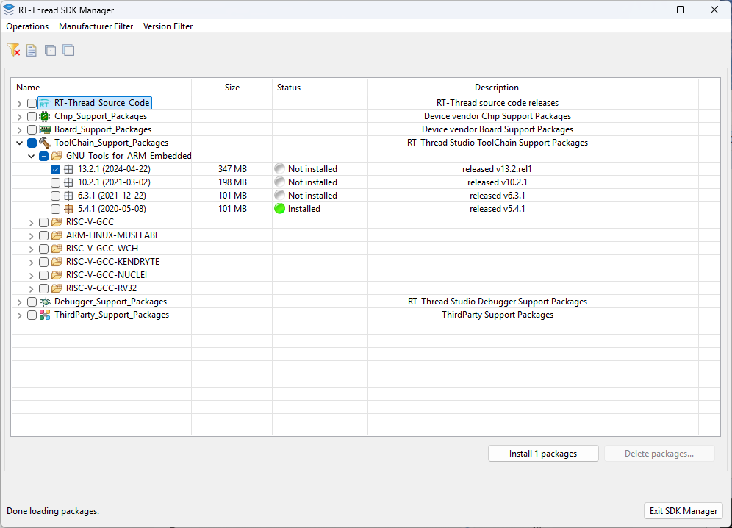The height and width of the screenshot is (528, 732).
Task: Check the RISC-V-GCC package checkbox
Action: point(43,222)
